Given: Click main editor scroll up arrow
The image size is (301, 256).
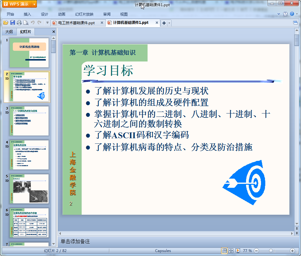Looking at the screenshot, I should (297, 30).
